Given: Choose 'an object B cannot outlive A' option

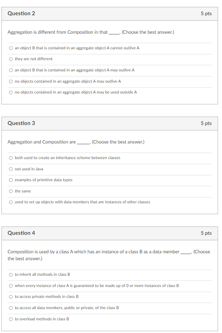Looking at the screenshot, I should coord(11,48).
